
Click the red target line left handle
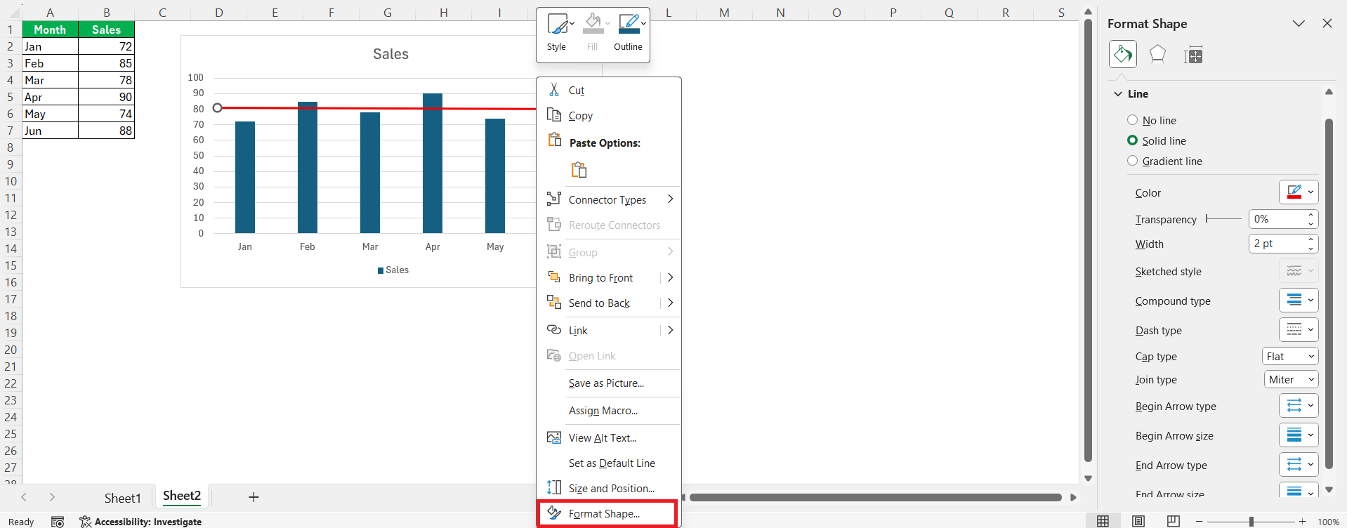click(218, 107)
